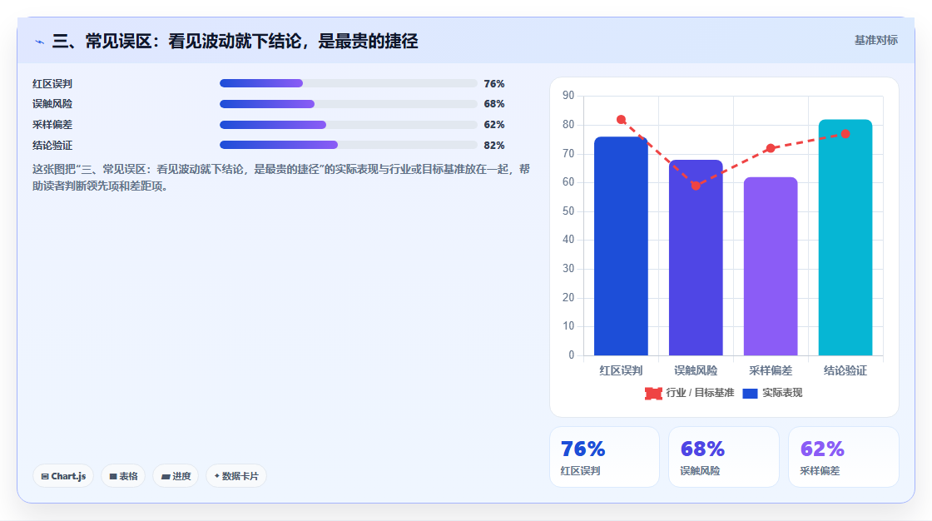Click the 误触风险 progress bar
This screenshot has width=932, height=521.
point(349,104)
